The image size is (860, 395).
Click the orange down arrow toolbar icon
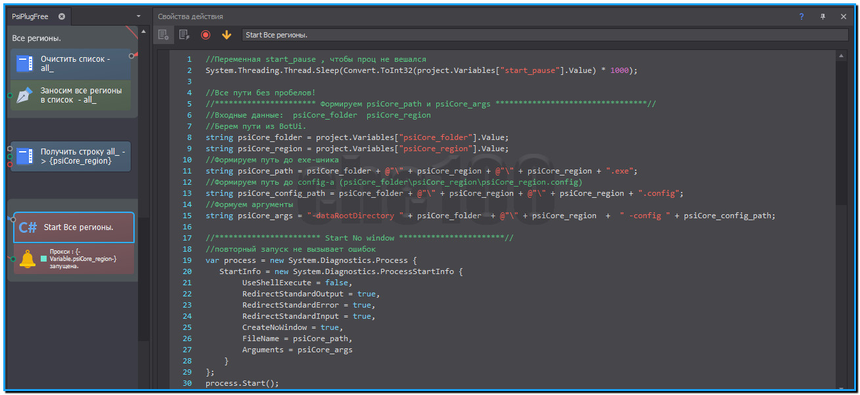(x=227, y=35)
